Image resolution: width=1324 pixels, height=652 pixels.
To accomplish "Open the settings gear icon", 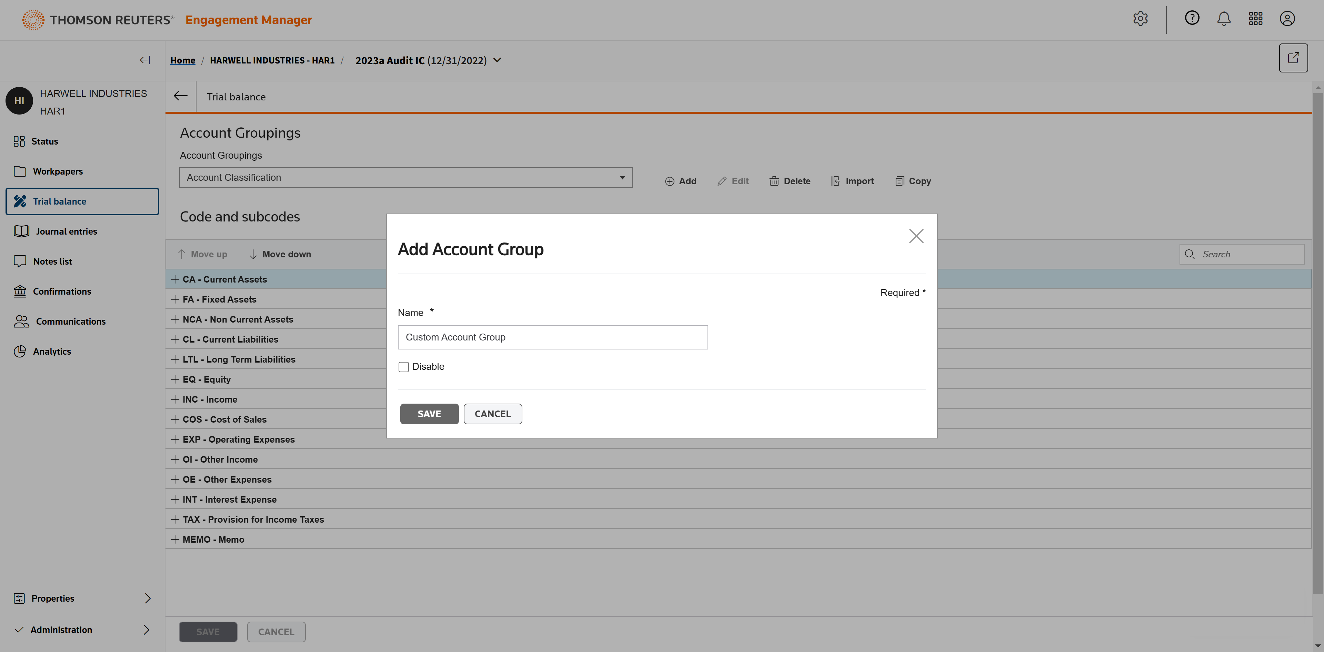I will [x=1140, y=19].
